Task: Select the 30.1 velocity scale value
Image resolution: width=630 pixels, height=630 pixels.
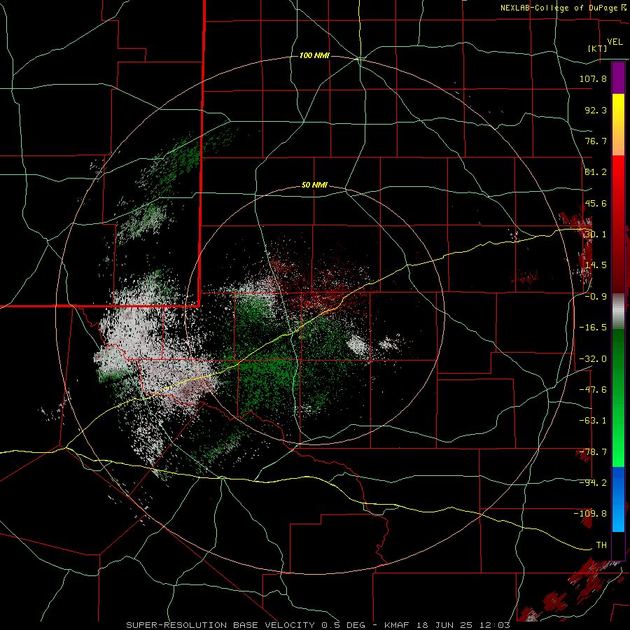Action: tap(596, 234)
